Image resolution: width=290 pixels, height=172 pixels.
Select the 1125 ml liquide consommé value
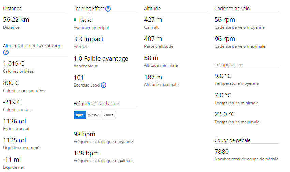[14, 140]
